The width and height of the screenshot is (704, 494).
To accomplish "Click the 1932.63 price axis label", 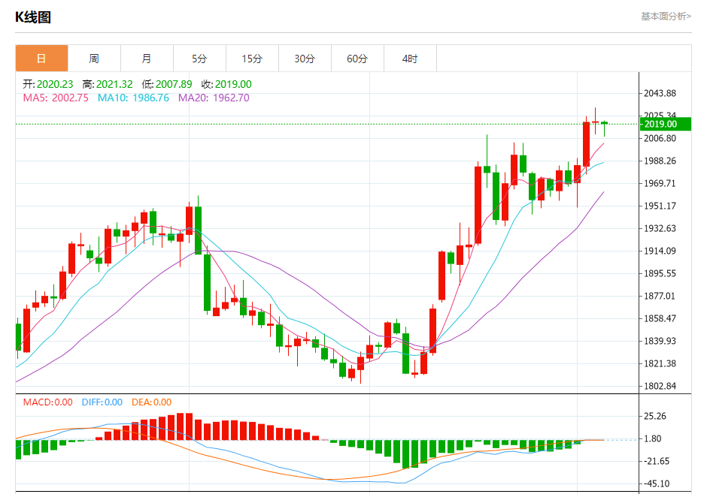I will point(660,229).
